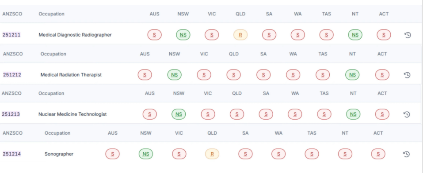Click WA 'S' badge for Medical Radiation Therapist
423x173 pixels.
tap(293, 75)
